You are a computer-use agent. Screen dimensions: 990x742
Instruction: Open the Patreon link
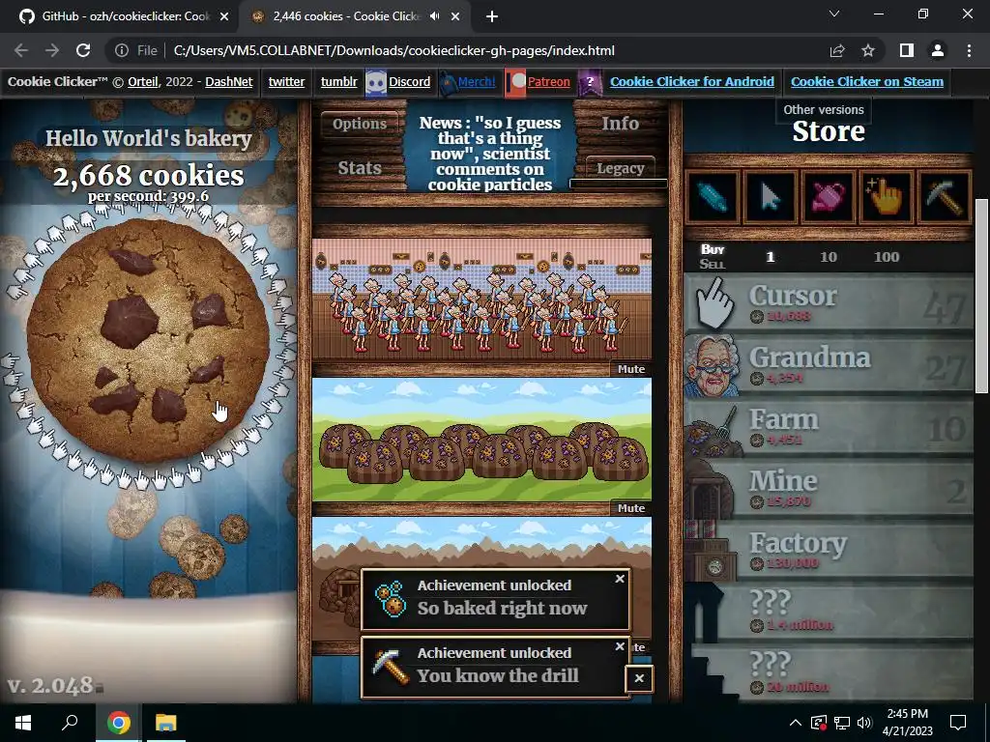pos(549,81)
